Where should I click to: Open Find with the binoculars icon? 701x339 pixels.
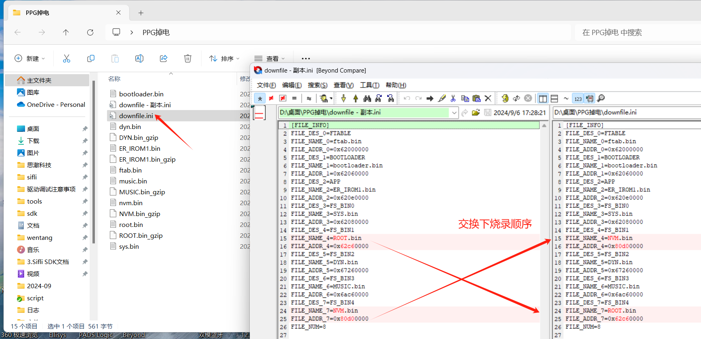(x=367, y=98)
